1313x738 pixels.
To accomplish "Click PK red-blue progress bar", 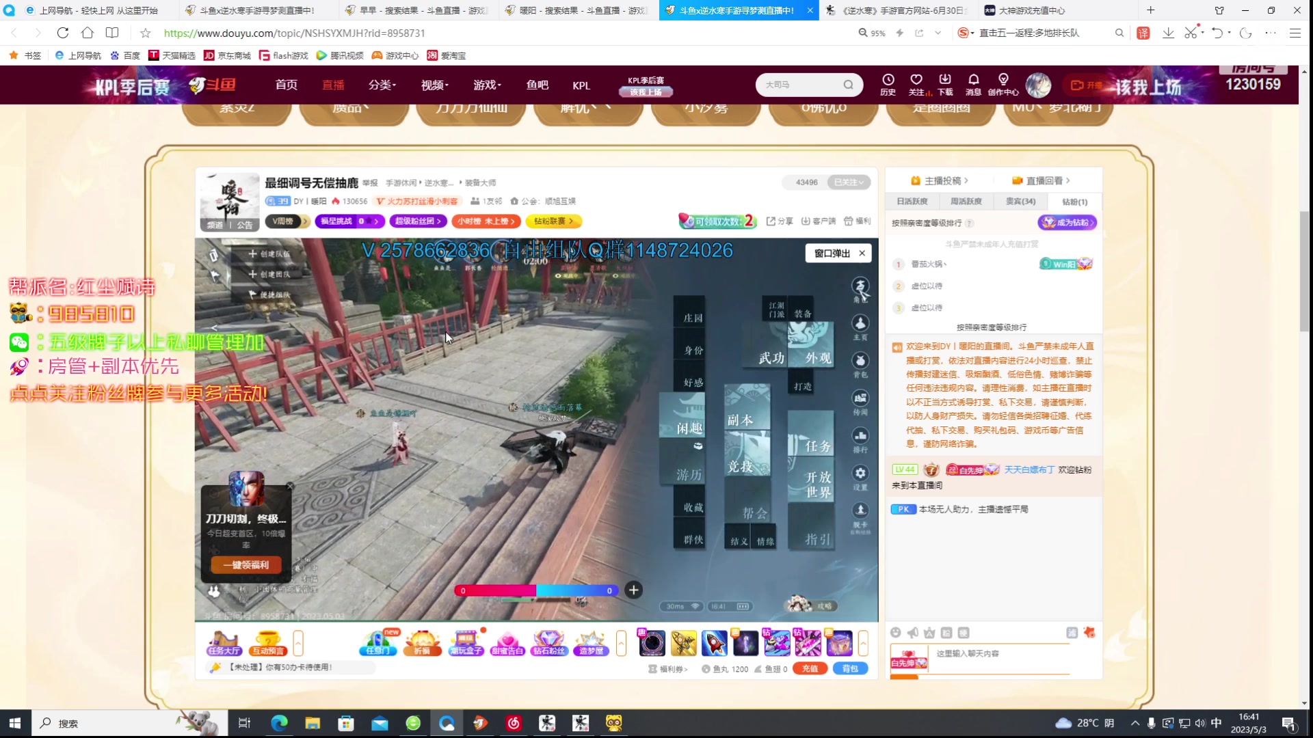I will 536,591.
